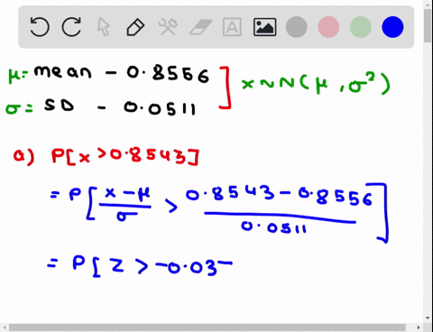The image size is (433, 332).
Task: Click the vertical scrollbar thumb
Action: click(428, 25)
